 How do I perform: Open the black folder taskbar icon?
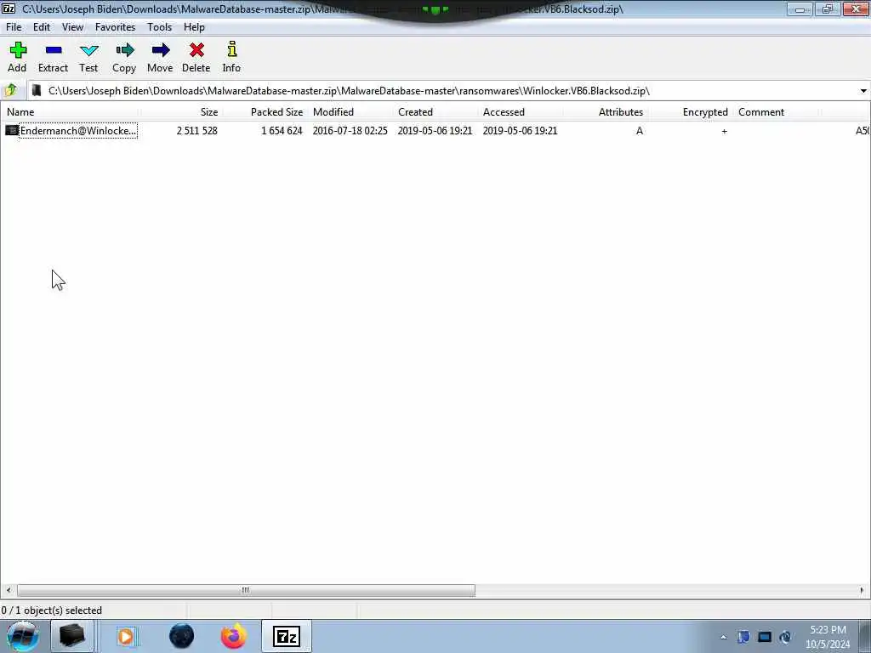point(72,636)
